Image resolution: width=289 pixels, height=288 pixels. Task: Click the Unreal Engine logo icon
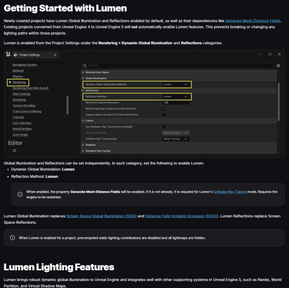[8, 55]
